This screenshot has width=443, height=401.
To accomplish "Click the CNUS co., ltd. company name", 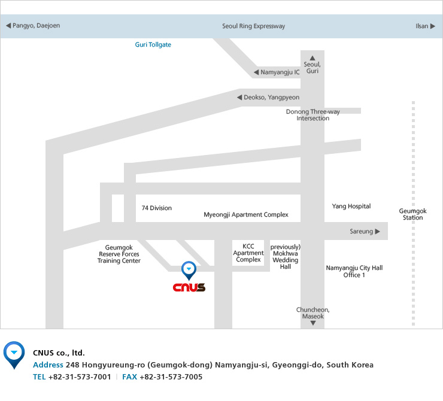I will [x=59, y=353].
